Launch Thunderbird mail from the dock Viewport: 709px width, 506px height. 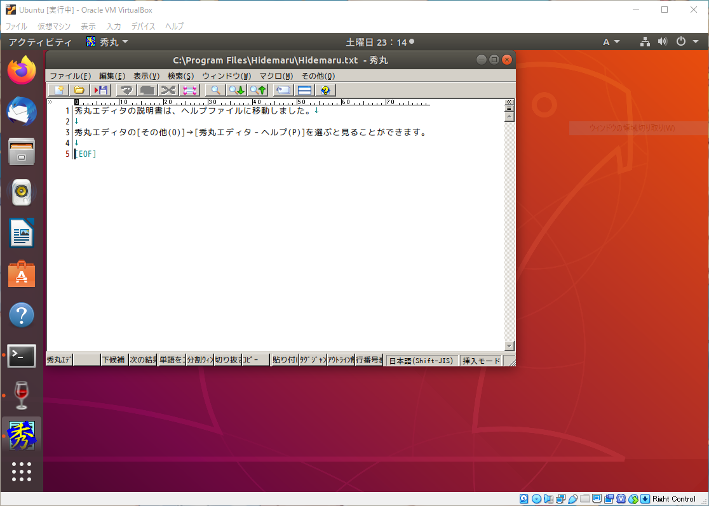(x=22, y=110)
